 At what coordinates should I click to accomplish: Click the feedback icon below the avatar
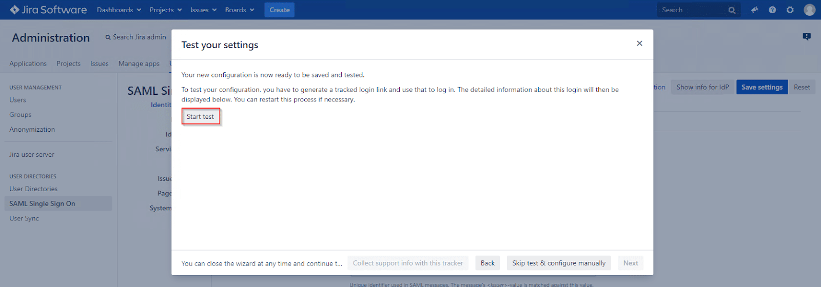pyautogui.click(x=807, y=36)
